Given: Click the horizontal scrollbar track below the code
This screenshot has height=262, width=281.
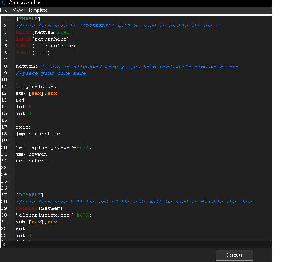Looking at the screenshot, I should click(136, 244).
